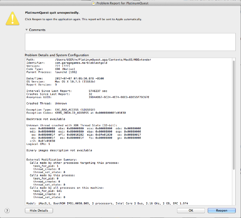Click inside the Comments text box
Image resolution: width=241 pixels, height=218 pixels.
(x=130, y=42)
